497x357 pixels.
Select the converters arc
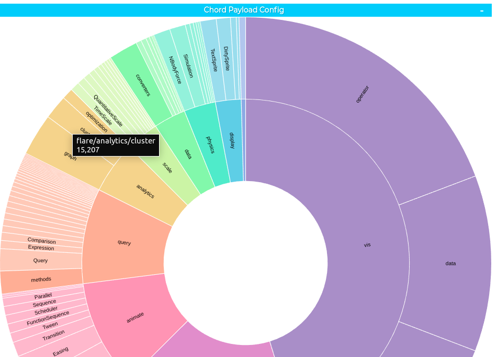point(142,84)
